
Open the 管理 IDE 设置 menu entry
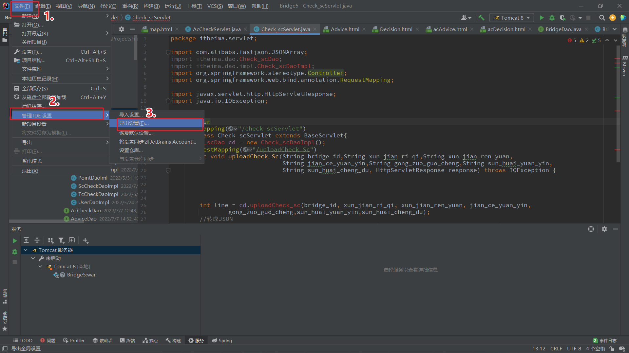point(61,115)
